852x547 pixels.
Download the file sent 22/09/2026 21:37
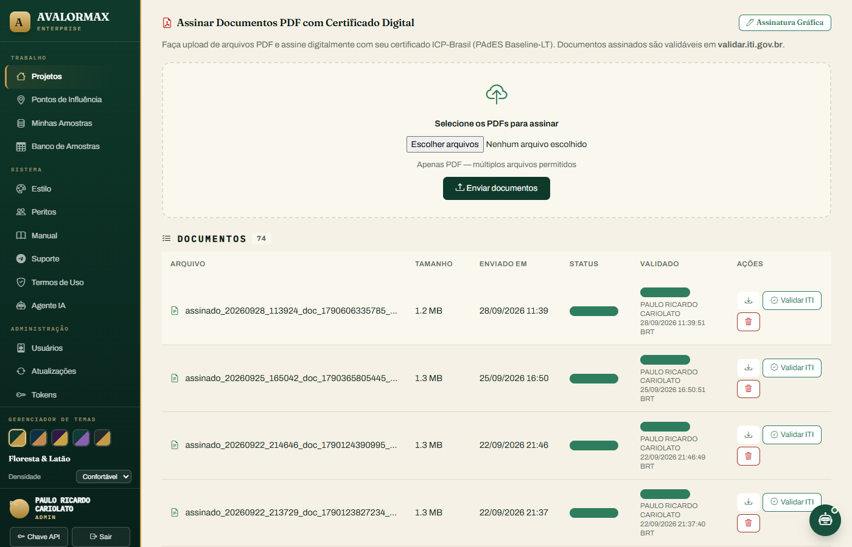click(749, 502)
